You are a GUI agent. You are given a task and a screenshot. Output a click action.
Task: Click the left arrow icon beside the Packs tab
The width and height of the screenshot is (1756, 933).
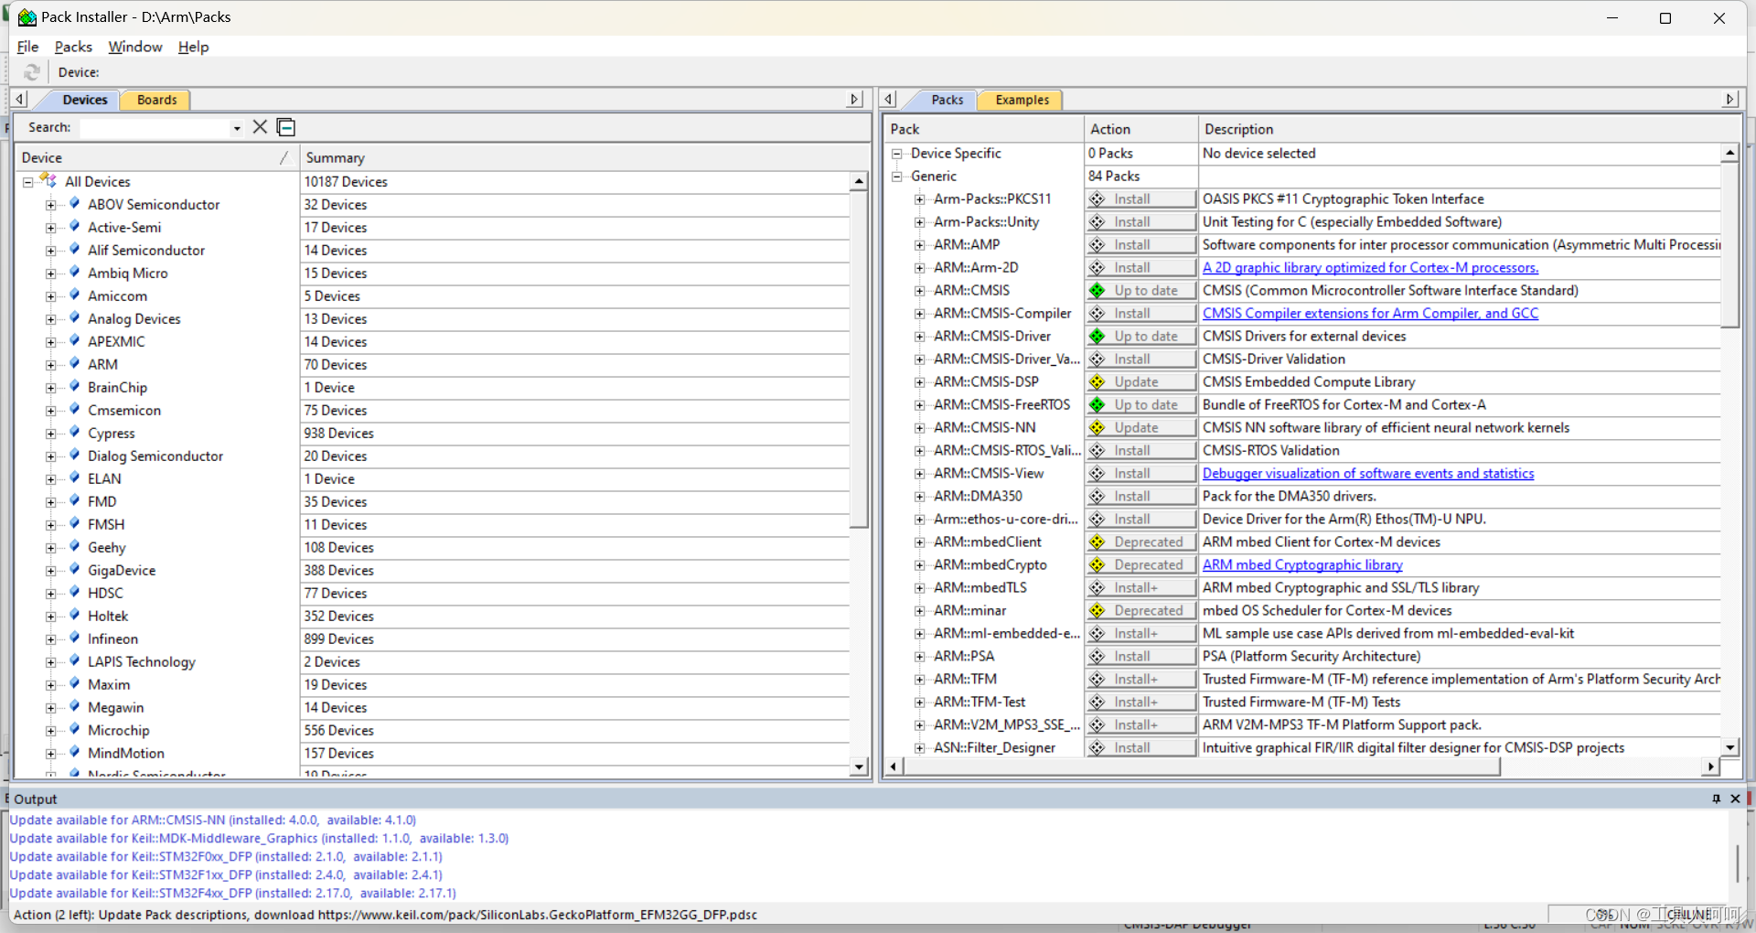(888, 99)
